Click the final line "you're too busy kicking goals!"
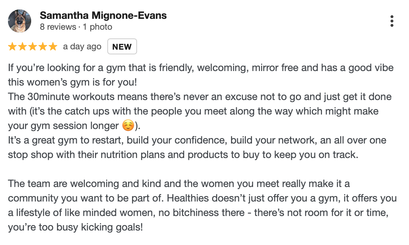The height and width of the screenshot is (245, 409). point(75,227)
